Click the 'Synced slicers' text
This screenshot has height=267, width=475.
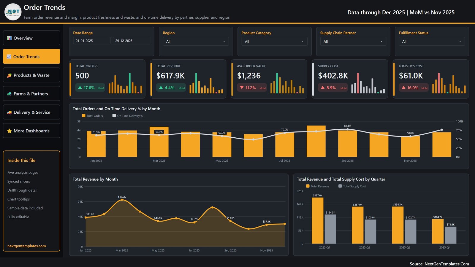coord(19,181)
